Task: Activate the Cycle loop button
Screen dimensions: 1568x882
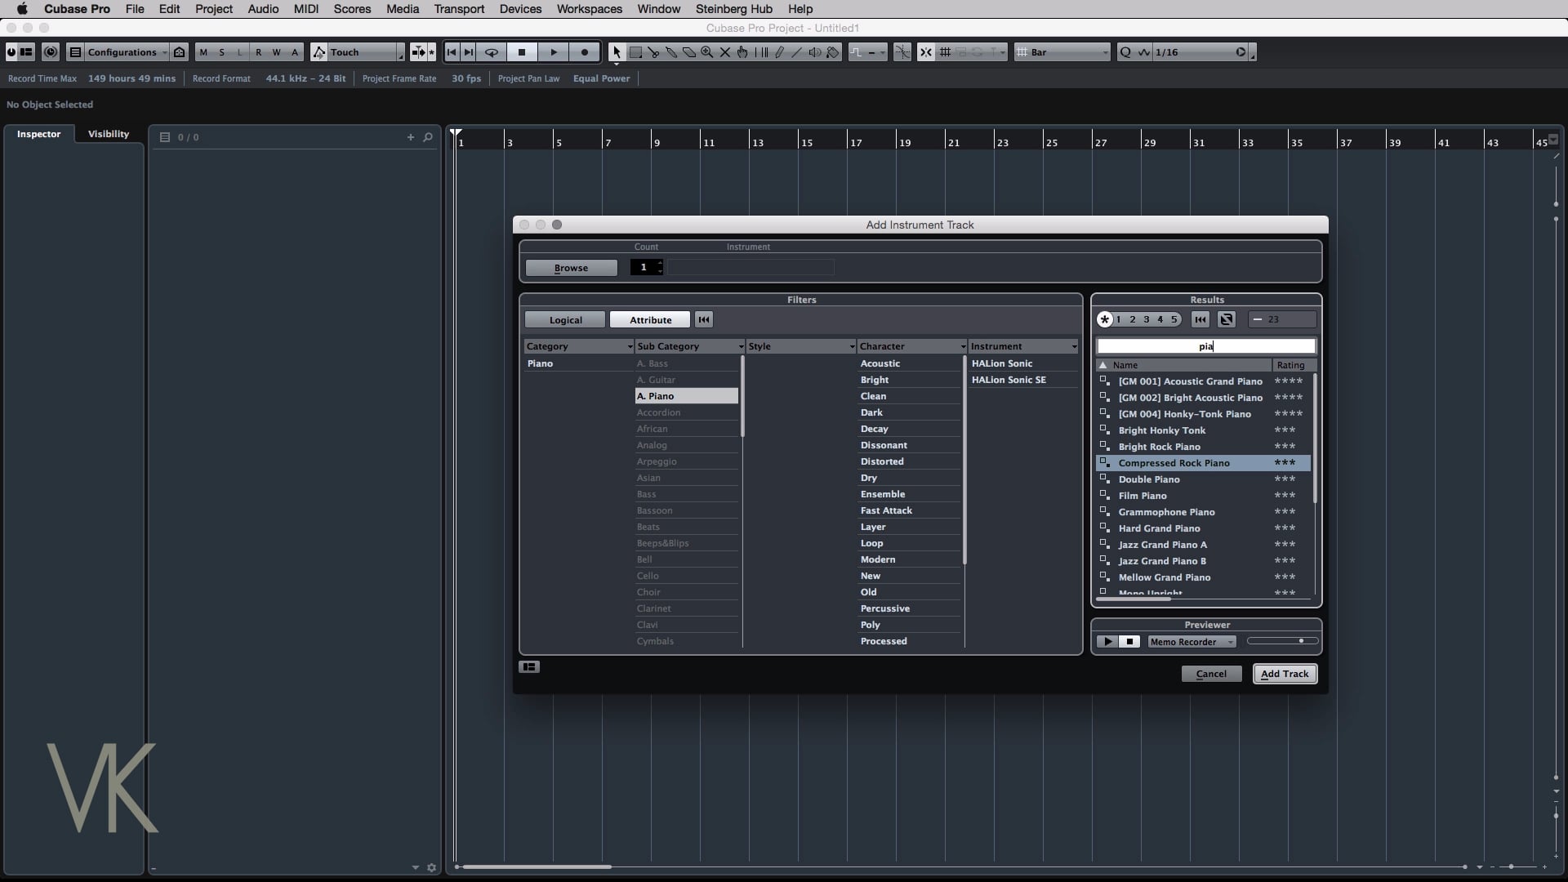Action: pyautogui.click(x=492, y=52)
